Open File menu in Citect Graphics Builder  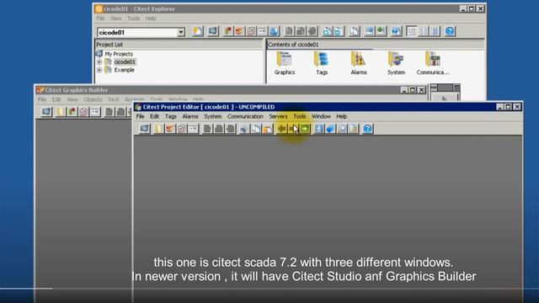(x=42, y=99)
